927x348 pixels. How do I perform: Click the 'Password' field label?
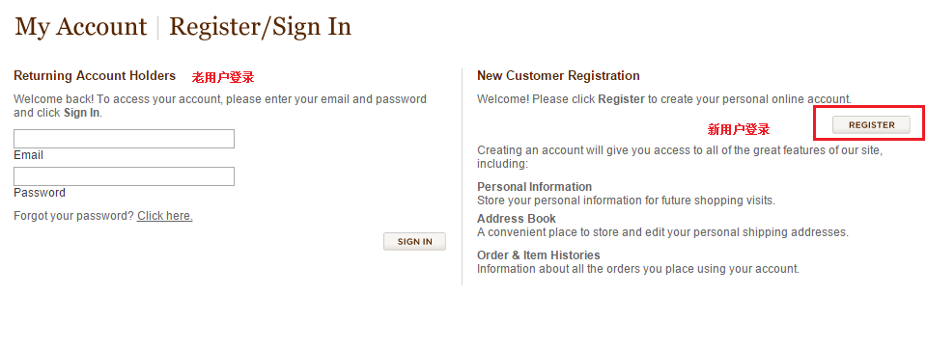pos(40,193)
